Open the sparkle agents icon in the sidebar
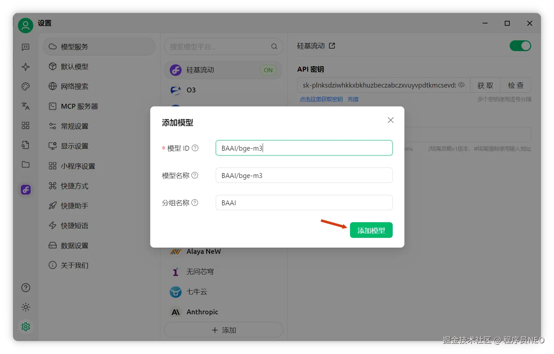The height and width of the screenshot is (354, 554). [25, 67]
